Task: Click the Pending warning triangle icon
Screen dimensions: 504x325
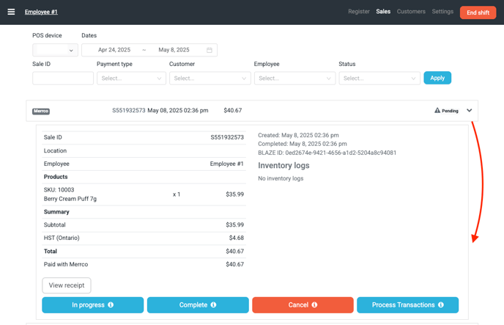Action: (437, 111)
